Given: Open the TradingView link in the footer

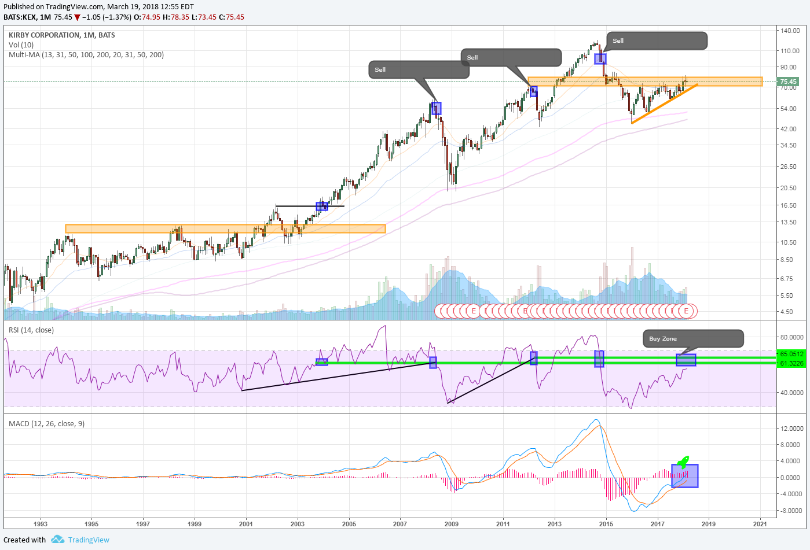Looking at the screenshot, I should tap(89, 540).
